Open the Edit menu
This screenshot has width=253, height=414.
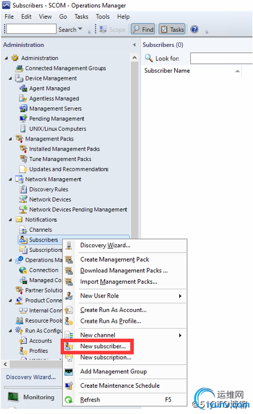[26, 17]
